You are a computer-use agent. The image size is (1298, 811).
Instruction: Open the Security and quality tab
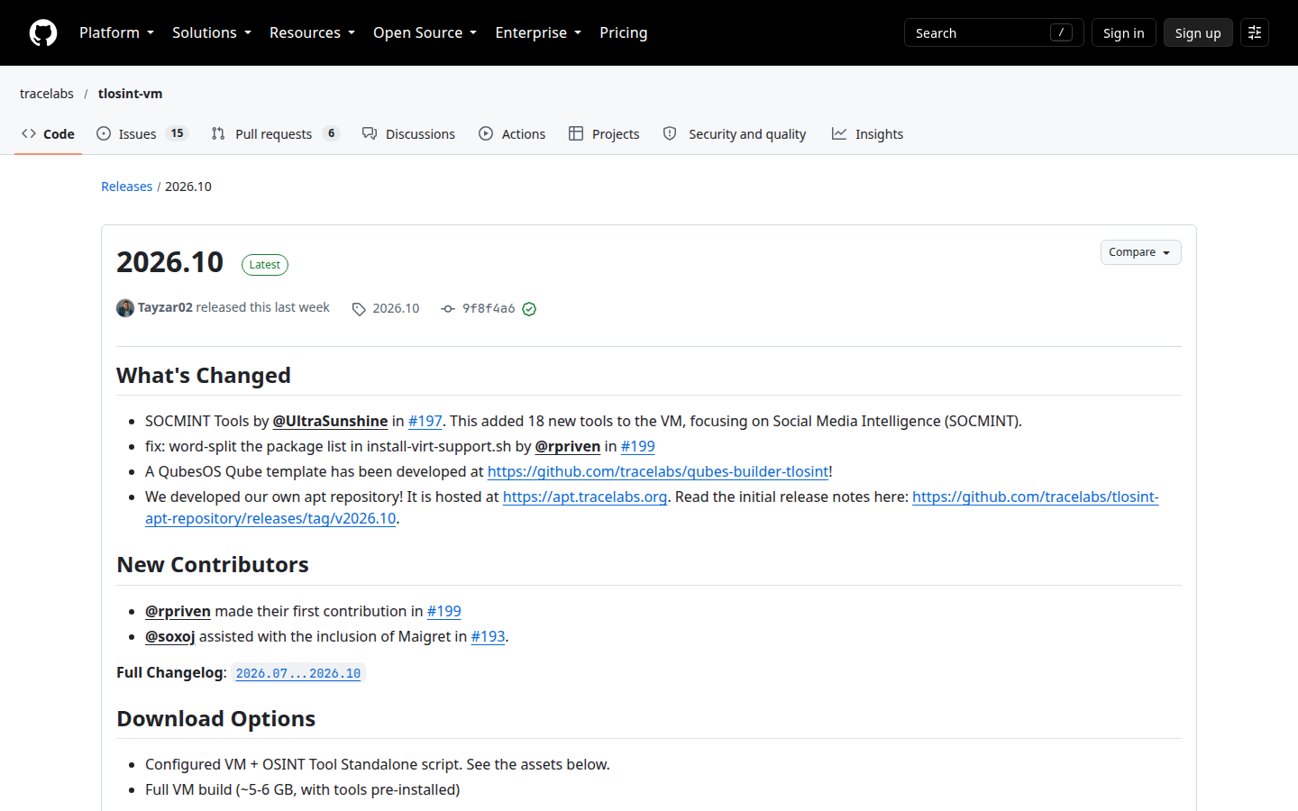click(735, 133)
